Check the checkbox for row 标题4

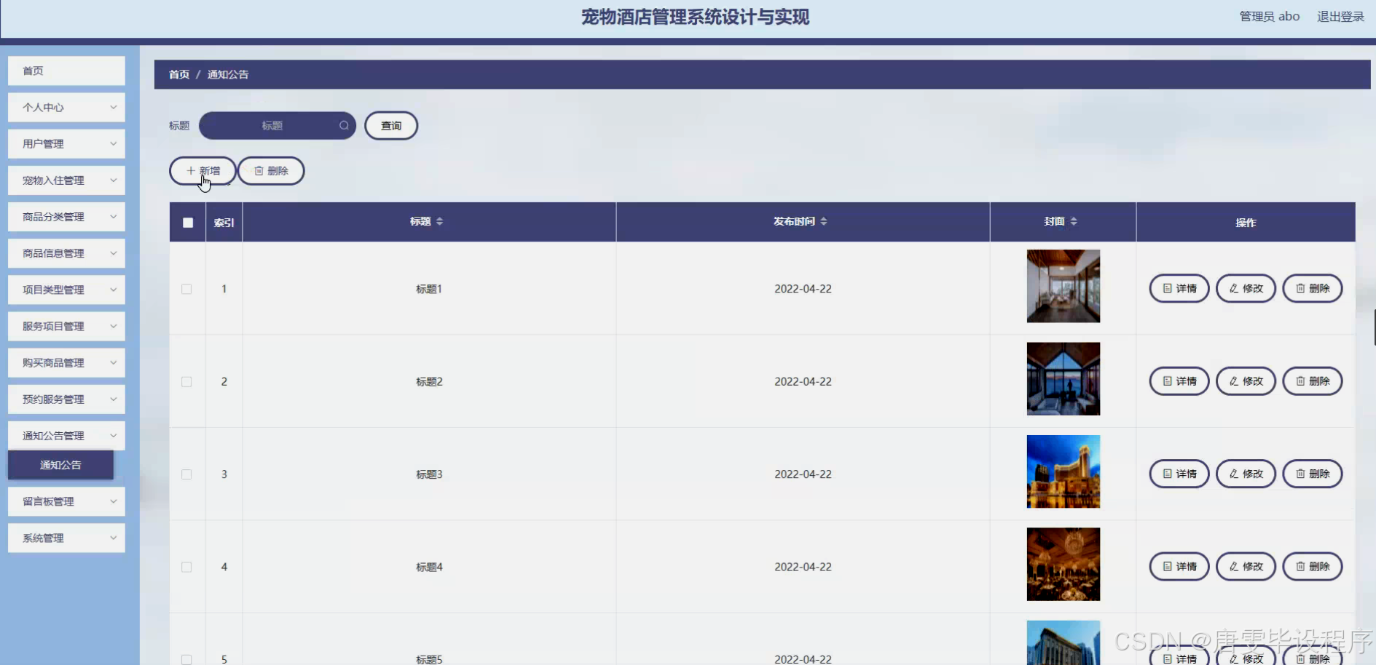186,567
